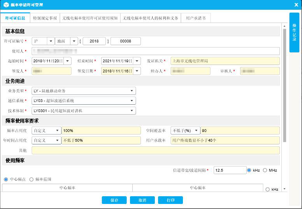Click the 其他 text input field

pos(155,151)
